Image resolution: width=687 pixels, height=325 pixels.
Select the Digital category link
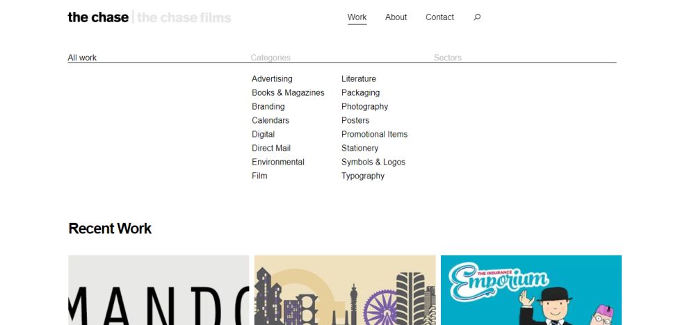point(264,134)
